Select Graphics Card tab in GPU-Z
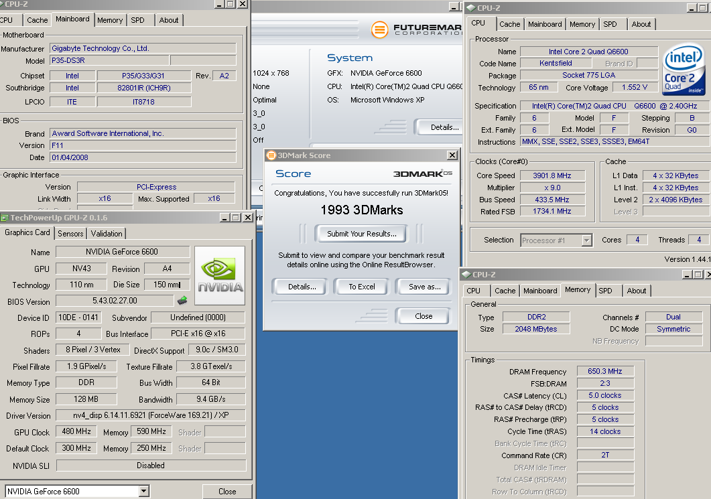711x499 pixels. point(27,232)
